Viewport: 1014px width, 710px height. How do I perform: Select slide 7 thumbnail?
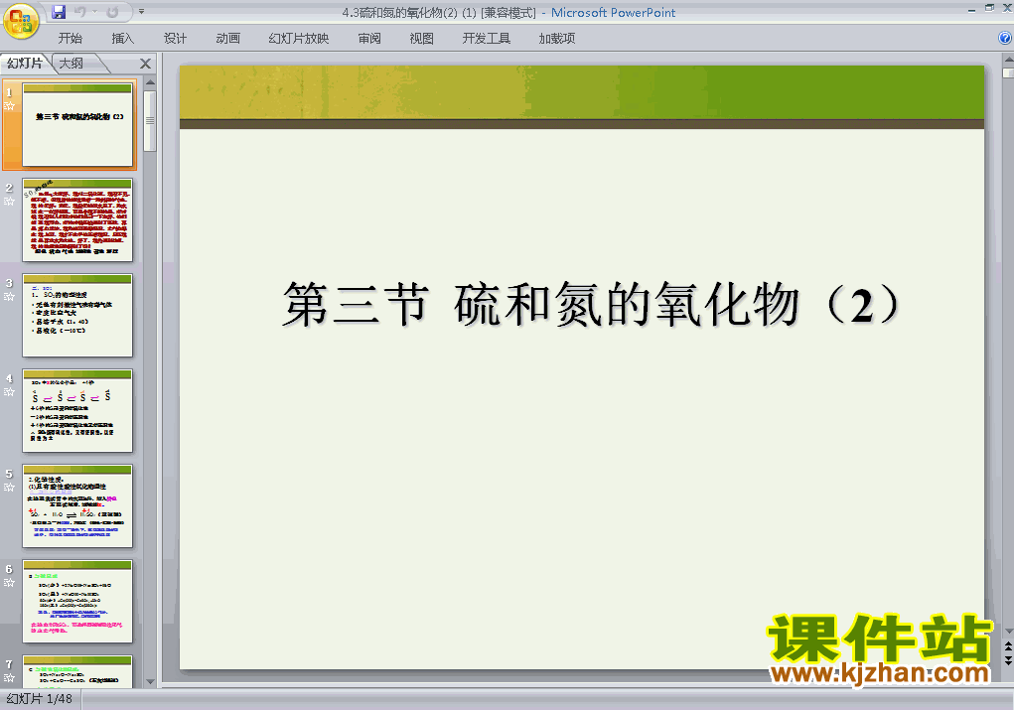click(x=77, y=672)
